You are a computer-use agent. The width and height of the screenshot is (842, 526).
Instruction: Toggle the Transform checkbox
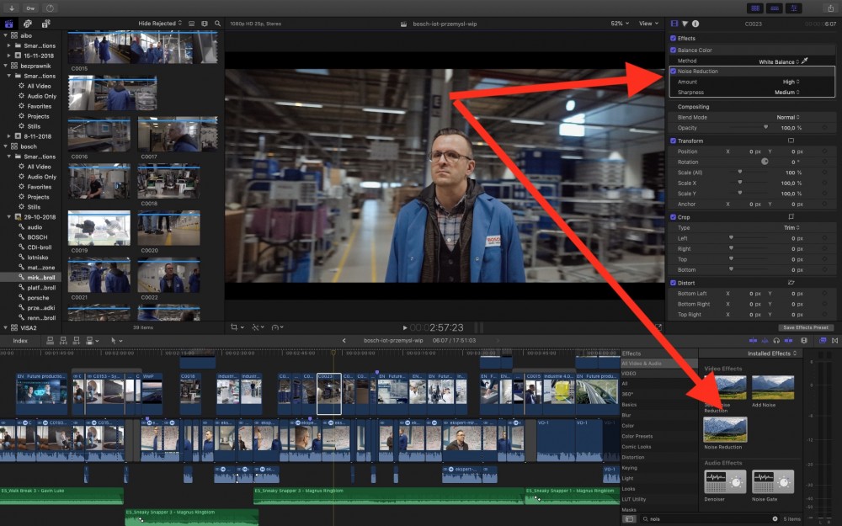674,141
